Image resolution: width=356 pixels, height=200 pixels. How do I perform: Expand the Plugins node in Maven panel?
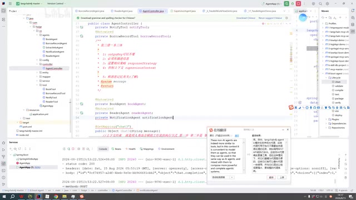tap(327, 119)
